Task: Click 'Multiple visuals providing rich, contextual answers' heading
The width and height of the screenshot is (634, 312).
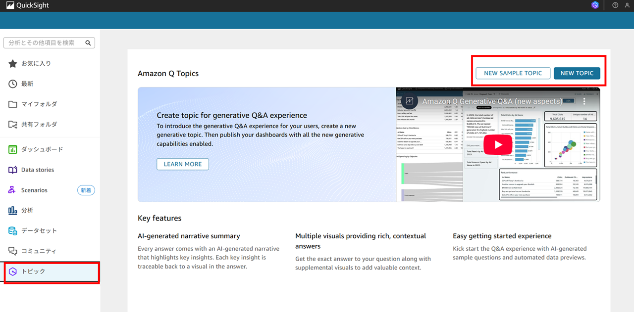Action: pos(361,241)
